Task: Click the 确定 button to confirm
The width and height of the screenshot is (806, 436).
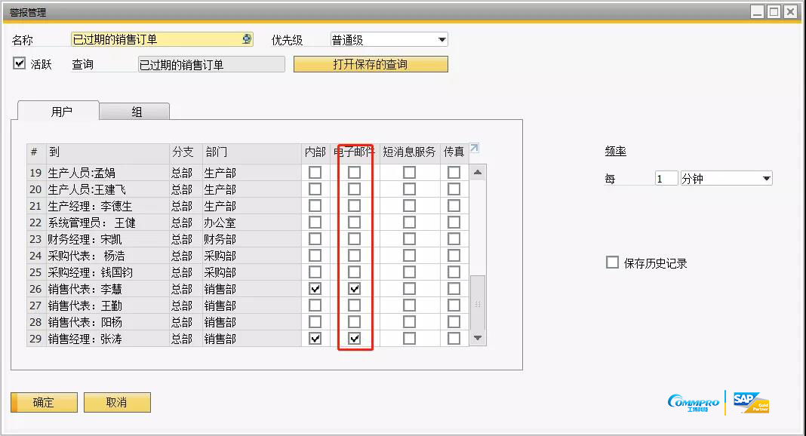Action: pos(43,402)
